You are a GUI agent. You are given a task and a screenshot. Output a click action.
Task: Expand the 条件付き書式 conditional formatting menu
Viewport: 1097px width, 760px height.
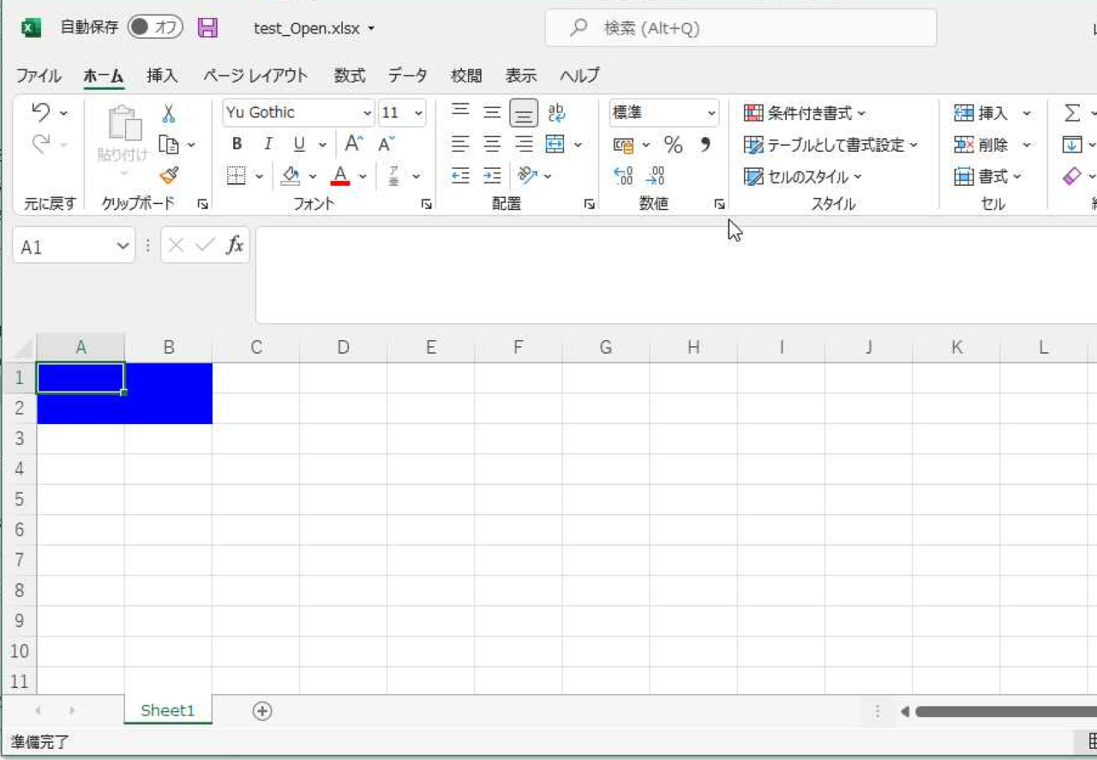coord(805,113)
